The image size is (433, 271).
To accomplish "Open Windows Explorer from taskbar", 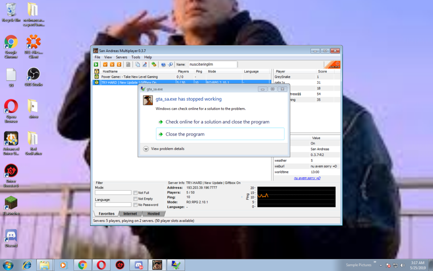I will (x=45, y=265).
